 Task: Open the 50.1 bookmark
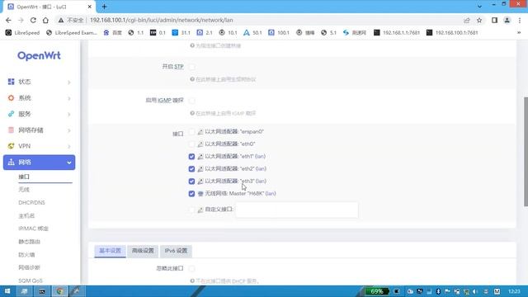coord(252,33)
